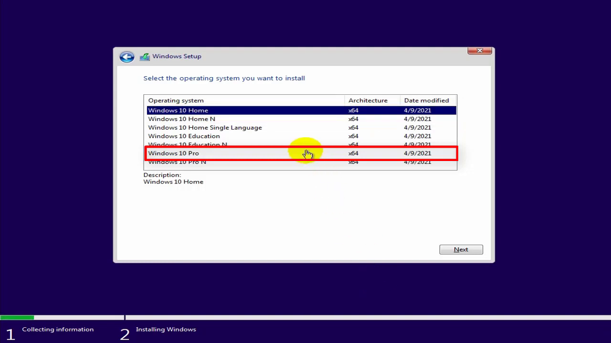
Task: Sort by the Date modified column header
Action: 426,100
